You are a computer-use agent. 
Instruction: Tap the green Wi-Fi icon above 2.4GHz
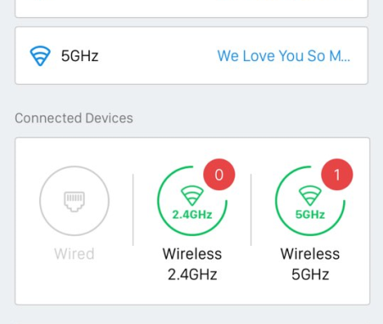[x=192, y=195]
